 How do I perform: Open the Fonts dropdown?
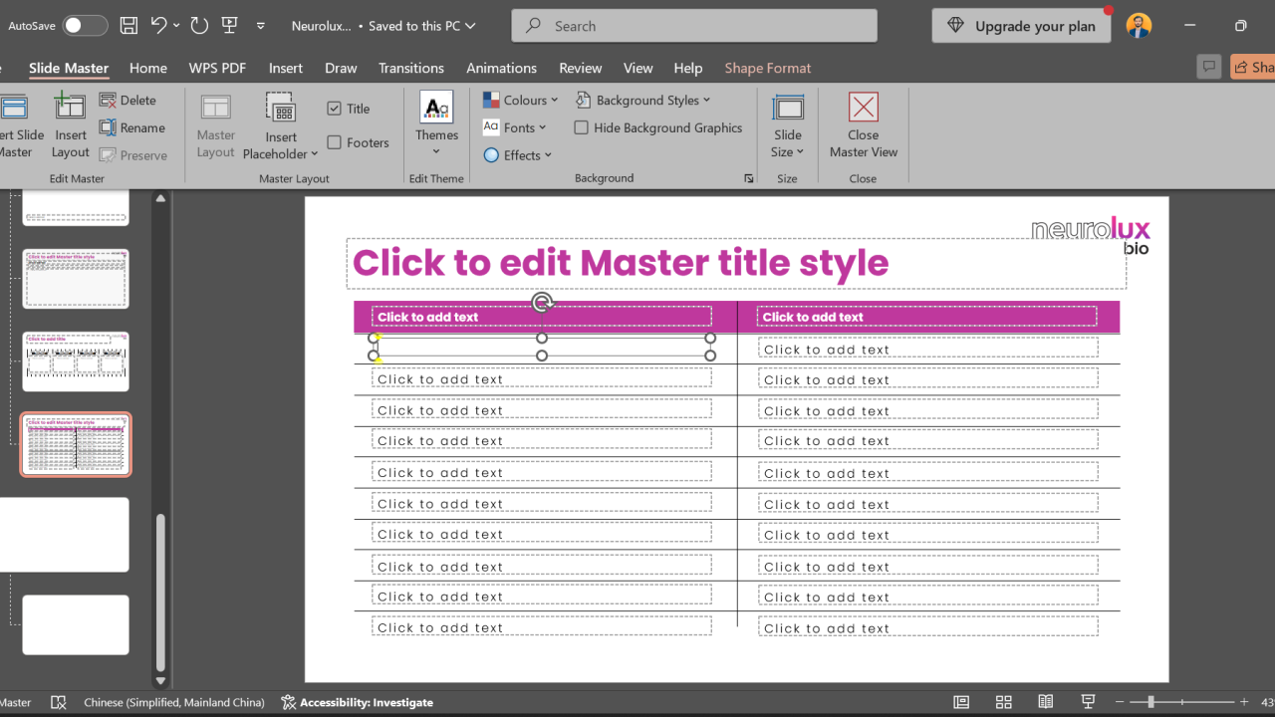click(x=515, y=127)
